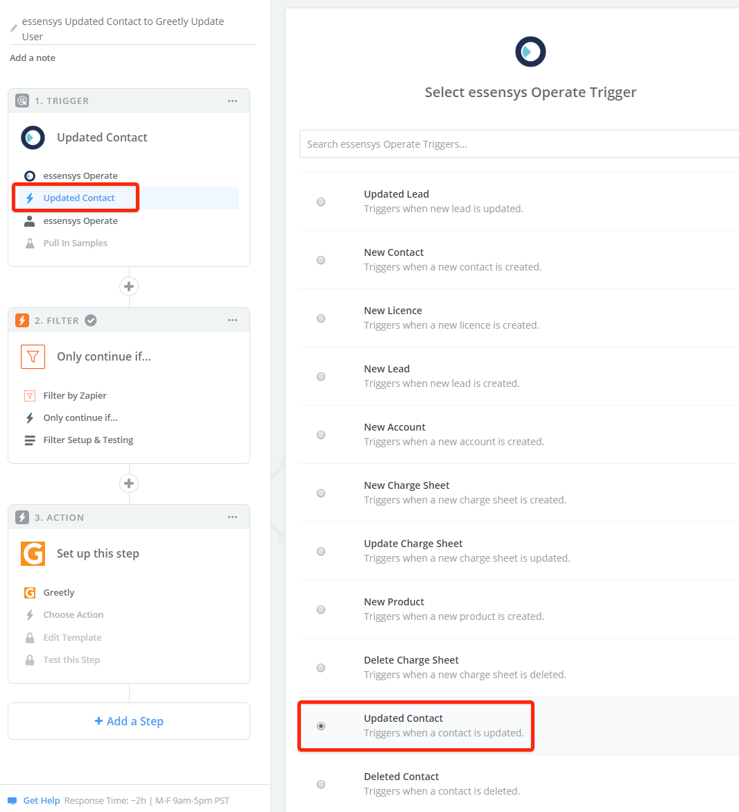This screenshot has width=739, height=812.
Task: Open the Choose Action sub-step
Action: (x=73, y=614)
